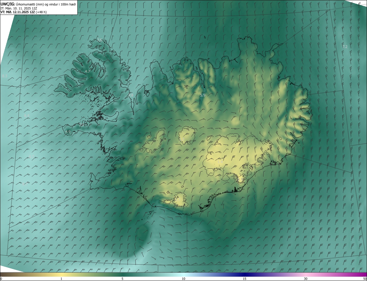The height and width of the screenshot is (281, 367).
Task: Click the color scale label "1"
Action: 61,279
